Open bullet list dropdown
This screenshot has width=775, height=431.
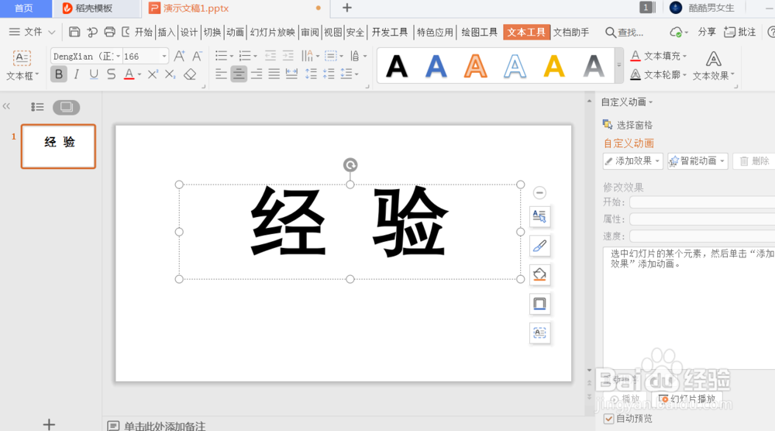point(231,56)
